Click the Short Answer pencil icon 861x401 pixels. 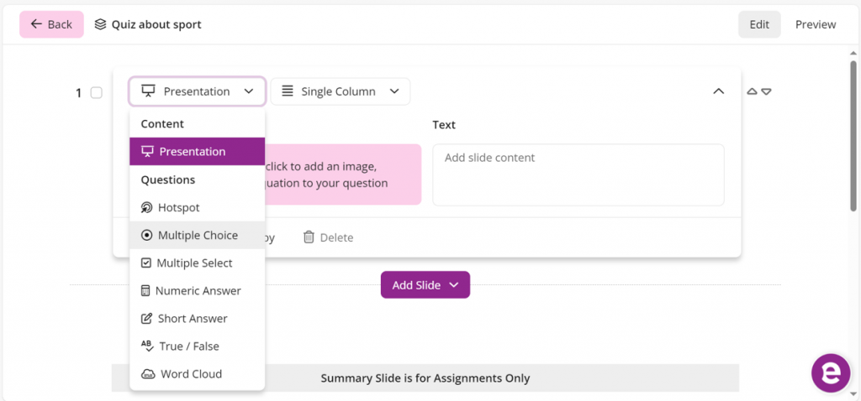point(147,319)
